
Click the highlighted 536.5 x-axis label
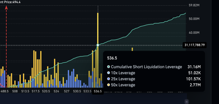pyautogui.click(x=98, y=91)
